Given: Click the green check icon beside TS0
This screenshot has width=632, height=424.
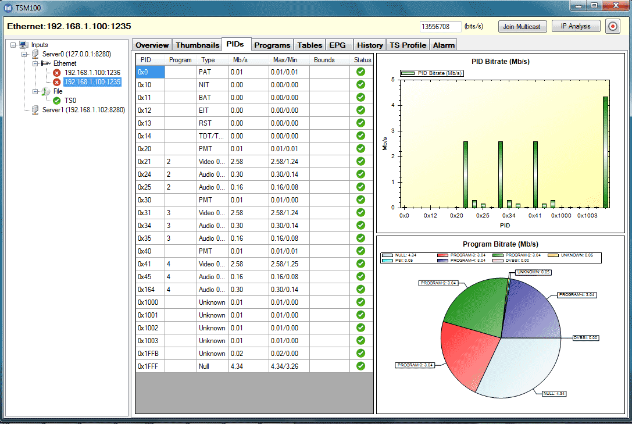Looking at the screenshot, I should [57, 101].
